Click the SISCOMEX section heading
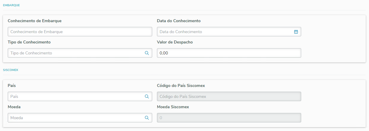Image resolution: width=369 pixels, height=131 pixels. coord(11,70)
